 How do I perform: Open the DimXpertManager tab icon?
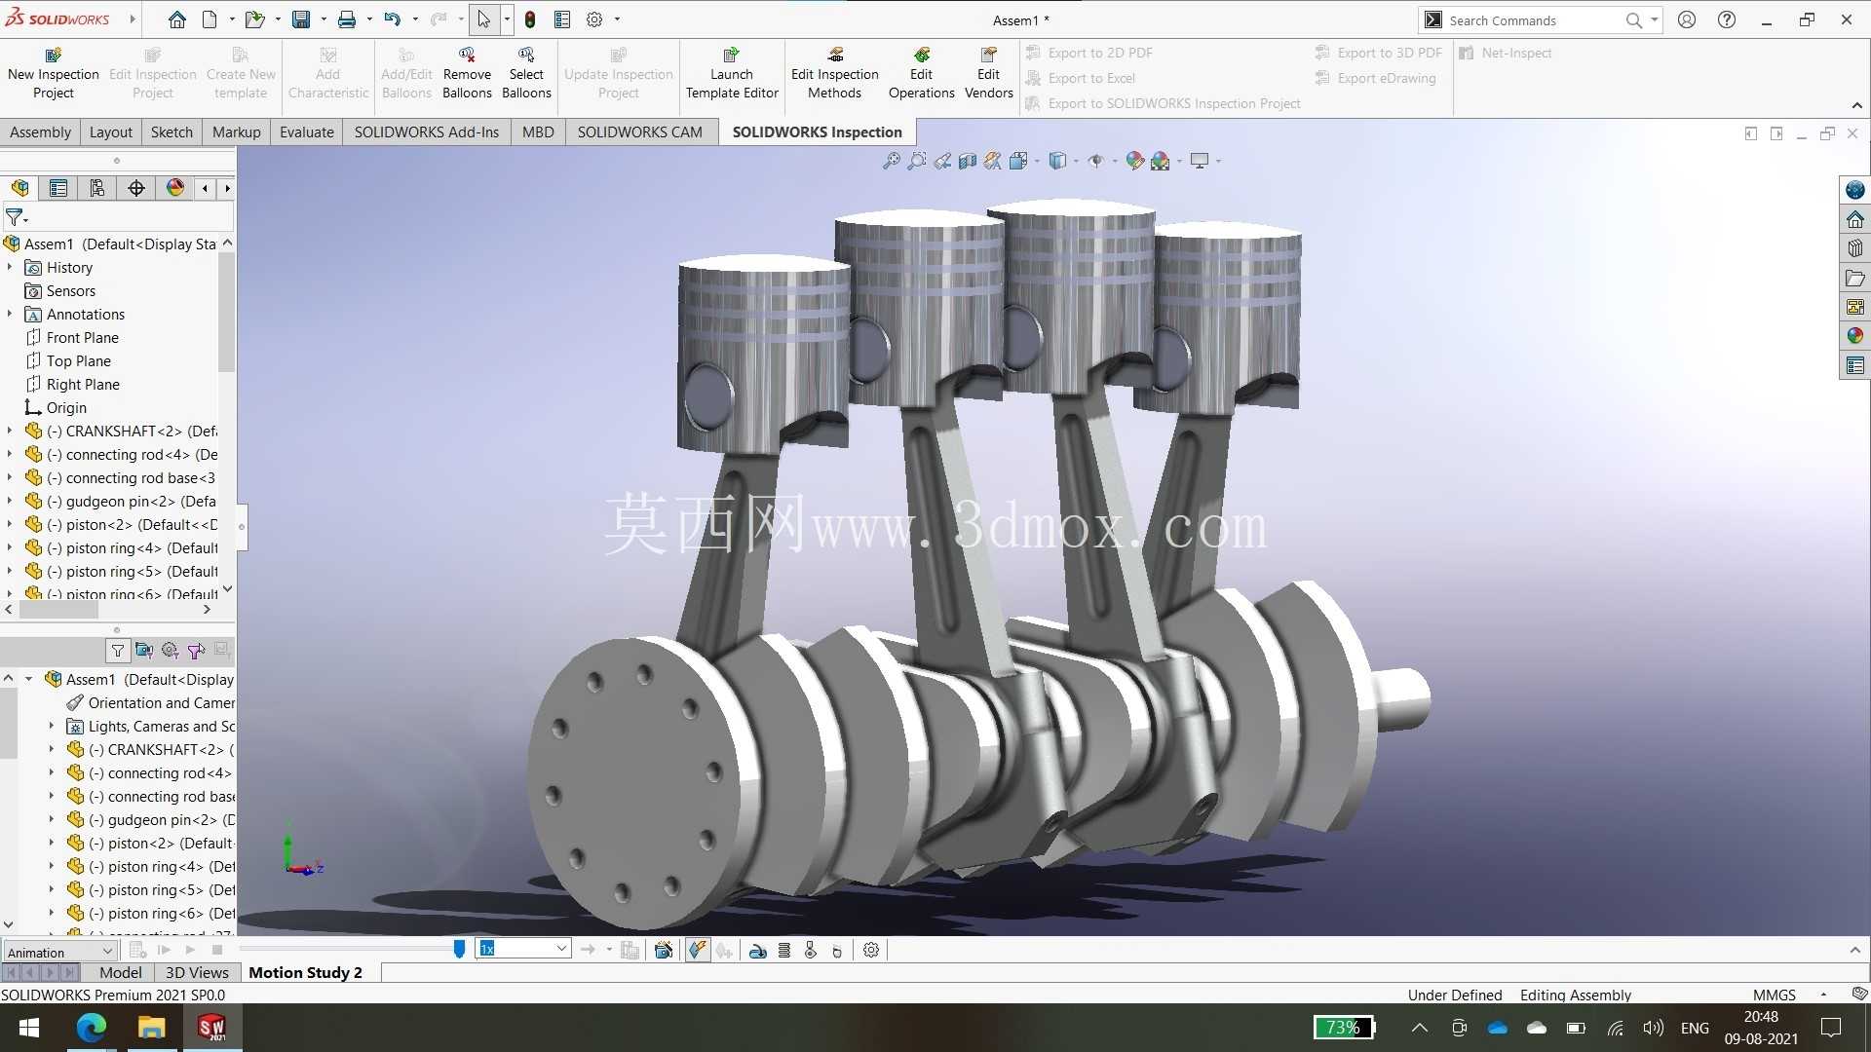pos(136,188)
